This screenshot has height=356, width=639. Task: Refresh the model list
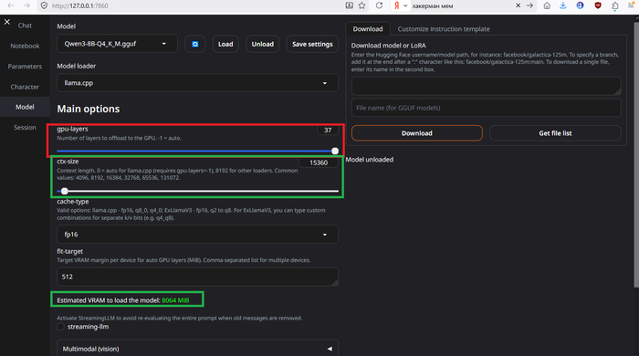[x=194, y=44]
